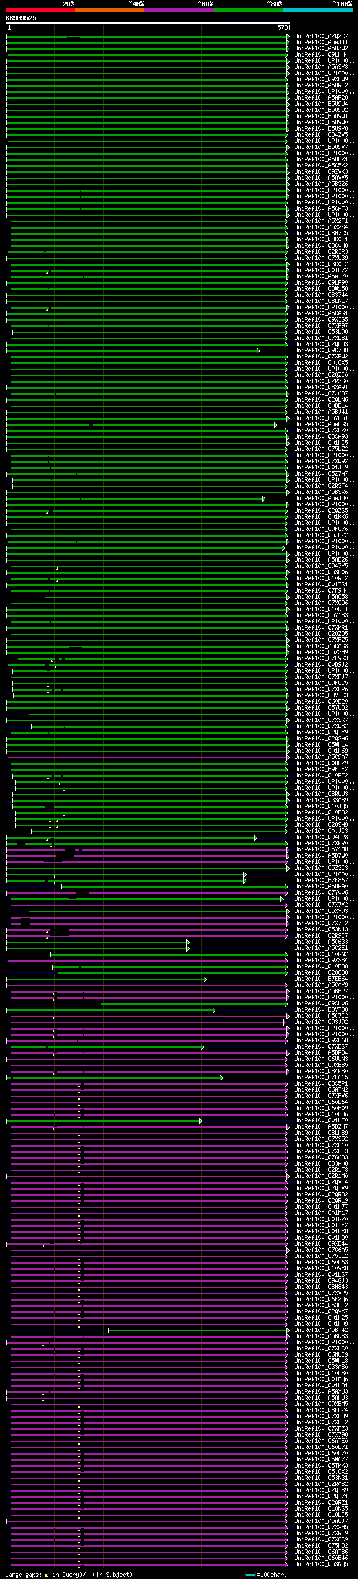Select label UniRef100_C5XY93
The image size is (358, 1579).
tap(321, 911)
